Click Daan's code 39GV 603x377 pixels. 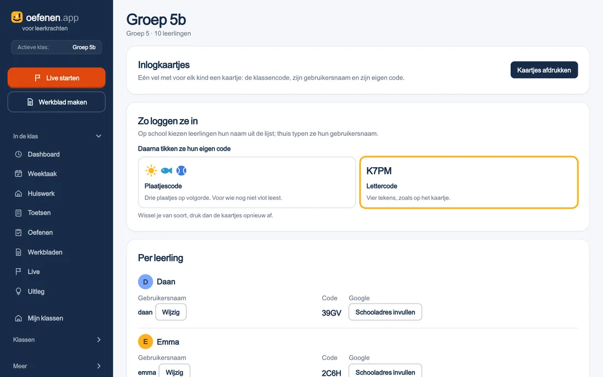(x=332, y=313)
